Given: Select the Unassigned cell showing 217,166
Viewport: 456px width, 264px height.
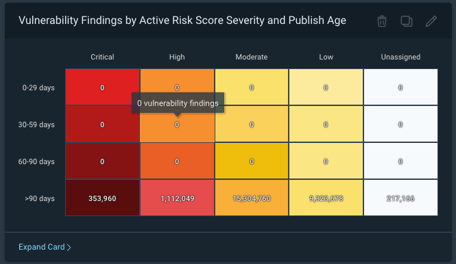Looking at the screenshot, I should (x=400, y=198).
